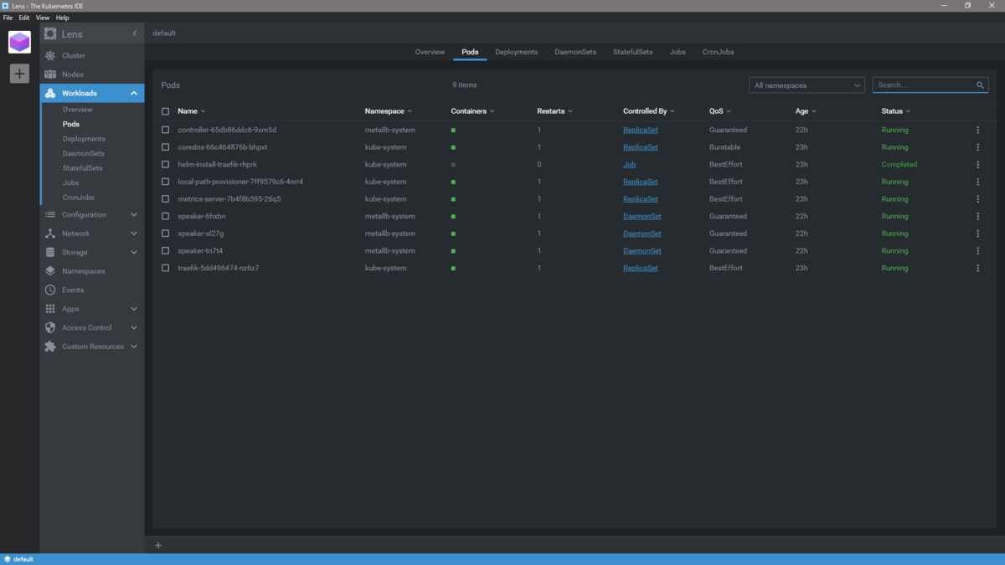Image resolution: width=1005 pixels, height=565 pixels.
Task: Click the search magnifier icon
Action: (x=980, y=85)
